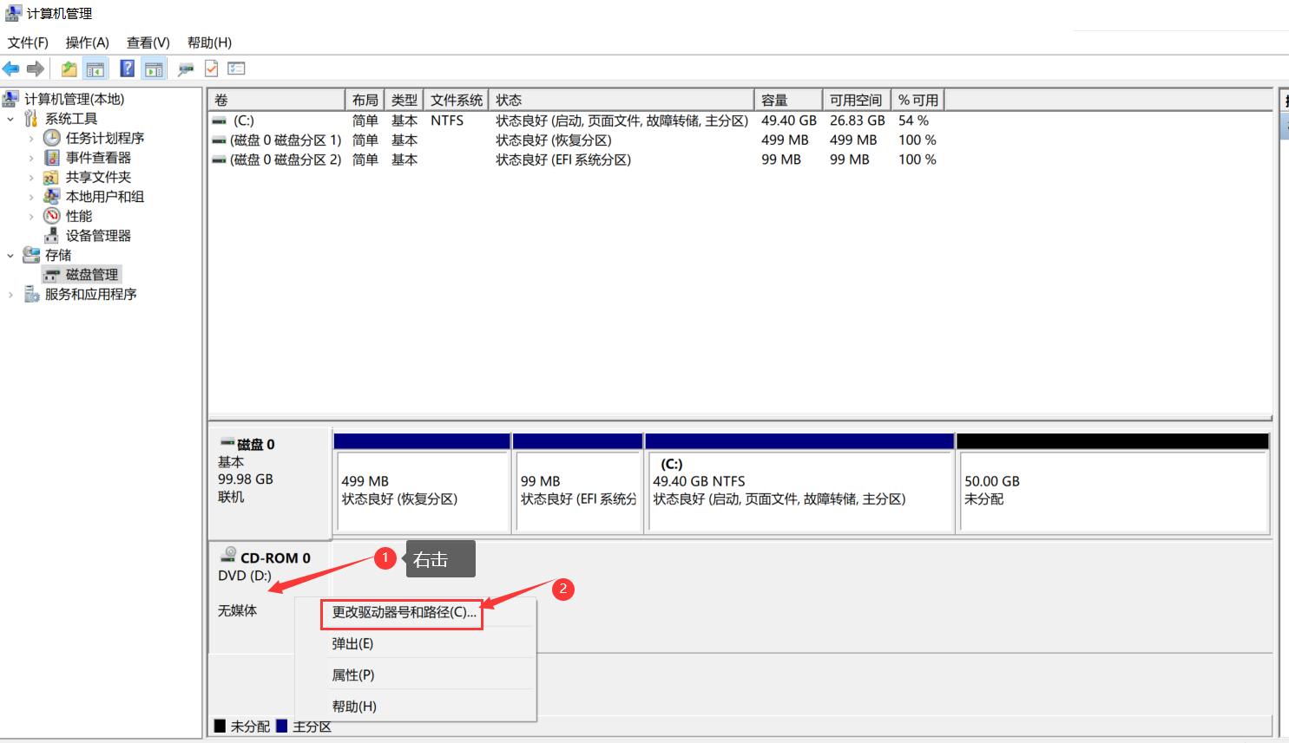This screenshot has height=743, width=1289.
Task: Select 设备管理器 in the tree
Action: click(98, 236)
